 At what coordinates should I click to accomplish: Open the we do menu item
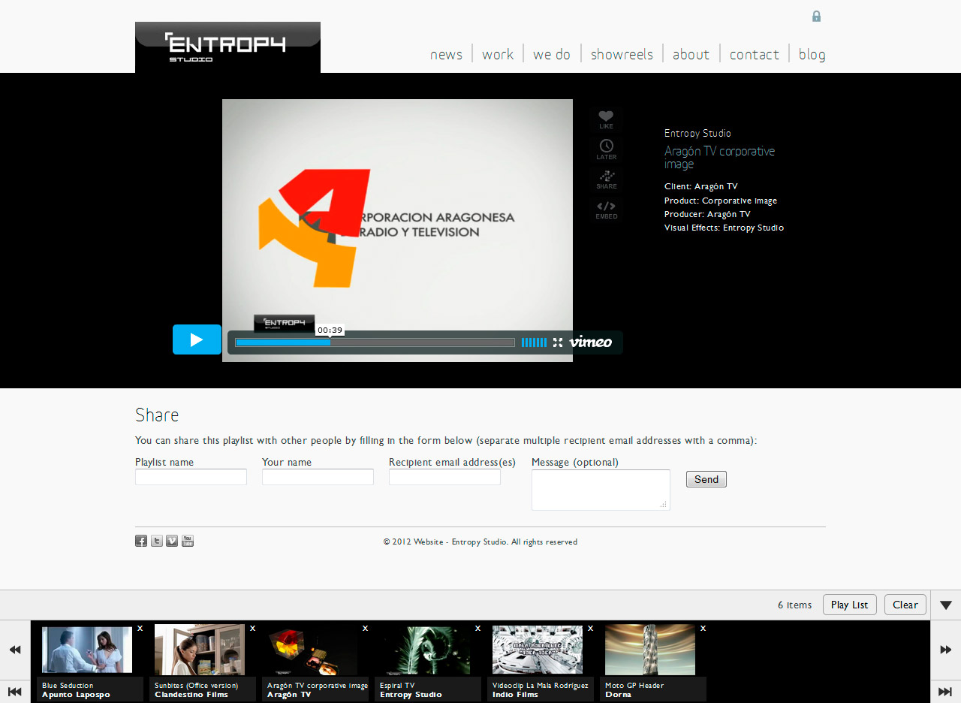click(552, 54)
